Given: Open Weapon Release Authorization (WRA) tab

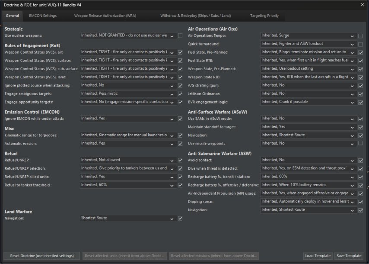Looking at the screenshot, I should coord(105,16).
